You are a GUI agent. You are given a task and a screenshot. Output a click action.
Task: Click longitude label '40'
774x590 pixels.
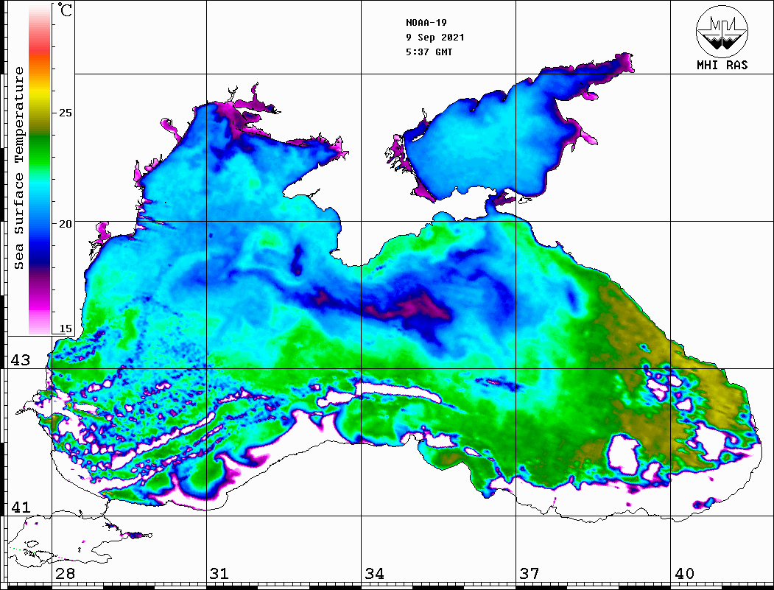684,573
